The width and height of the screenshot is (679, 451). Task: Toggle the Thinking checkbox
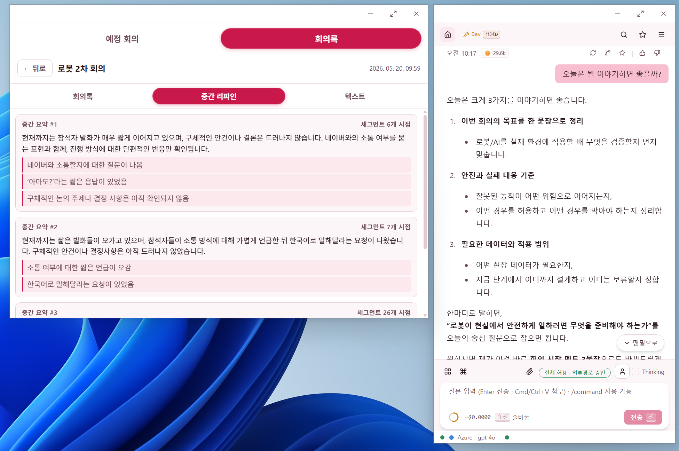[x=635, y=372]
